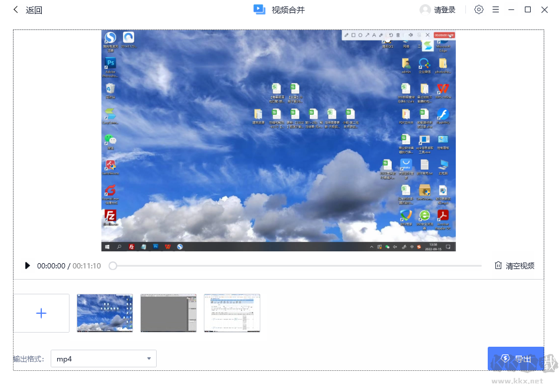
Task: Select the blue sky desktop thumbnail
Action: pyautogui.click(x=104, y=313)
